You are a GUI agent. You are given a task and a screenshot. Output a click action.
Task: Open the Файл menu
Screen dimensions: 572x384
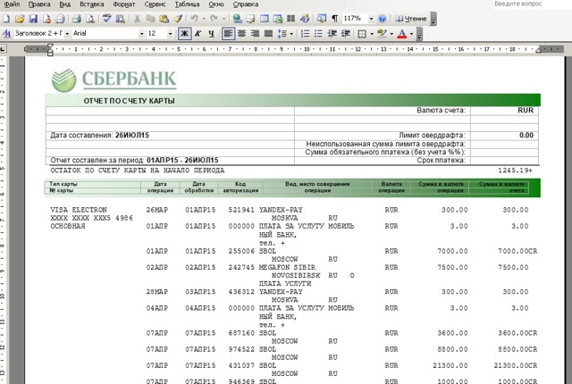click(x=12, y=4)
